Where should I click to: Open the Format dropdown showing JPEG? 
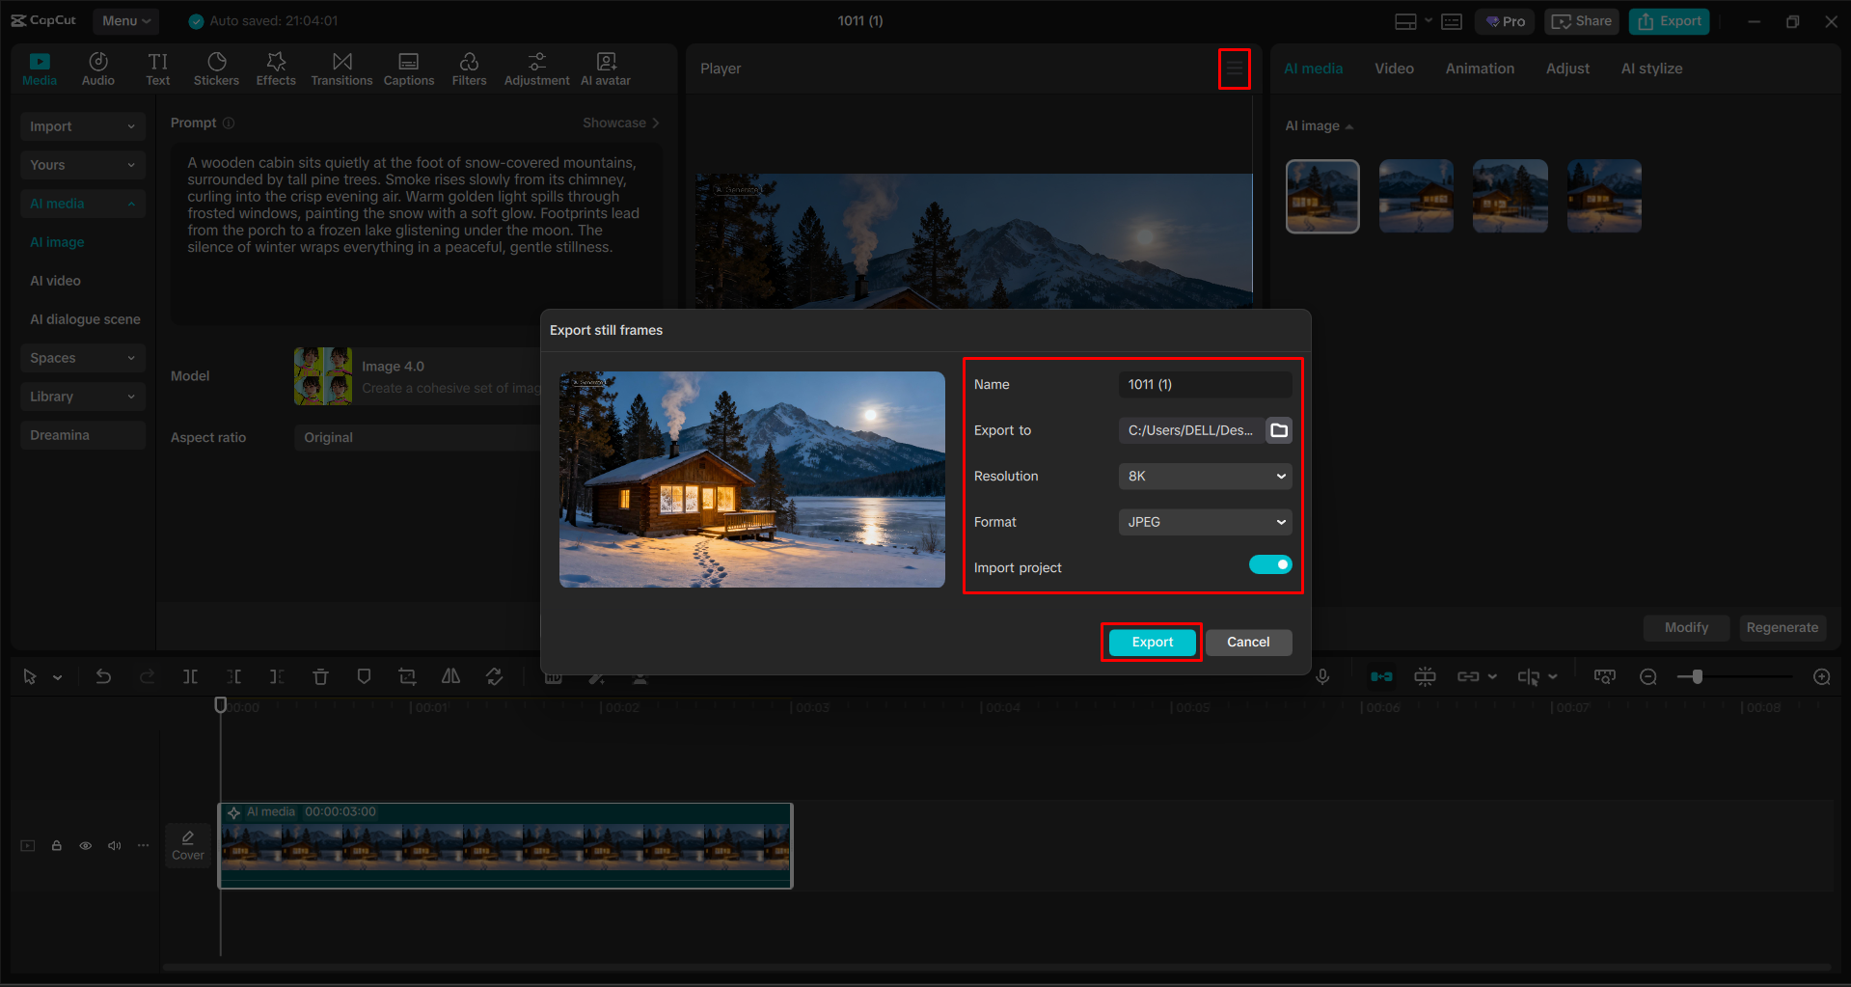coord(1204,522)
